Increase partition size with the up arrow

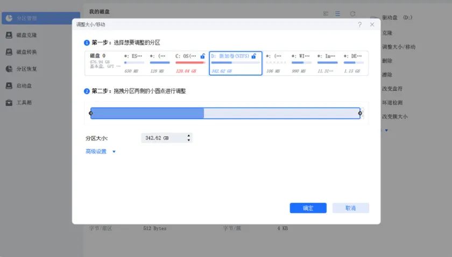[x=189, y=136]
